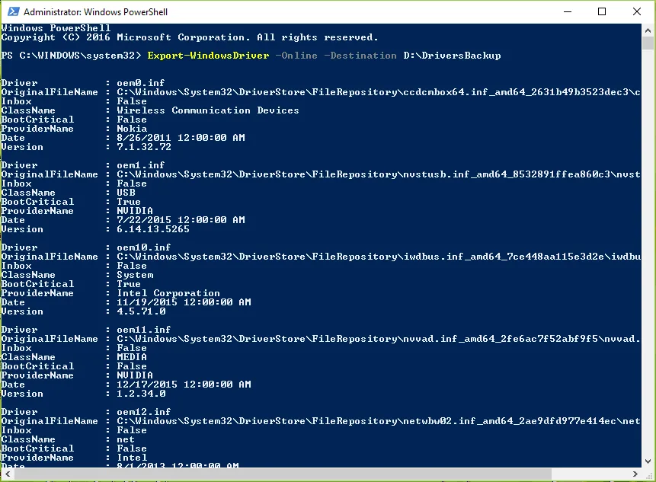The height and width of the screenshot is (482, 656).
Task: Click the horizontal scrollbar right arrow
Action: (635, 474)
